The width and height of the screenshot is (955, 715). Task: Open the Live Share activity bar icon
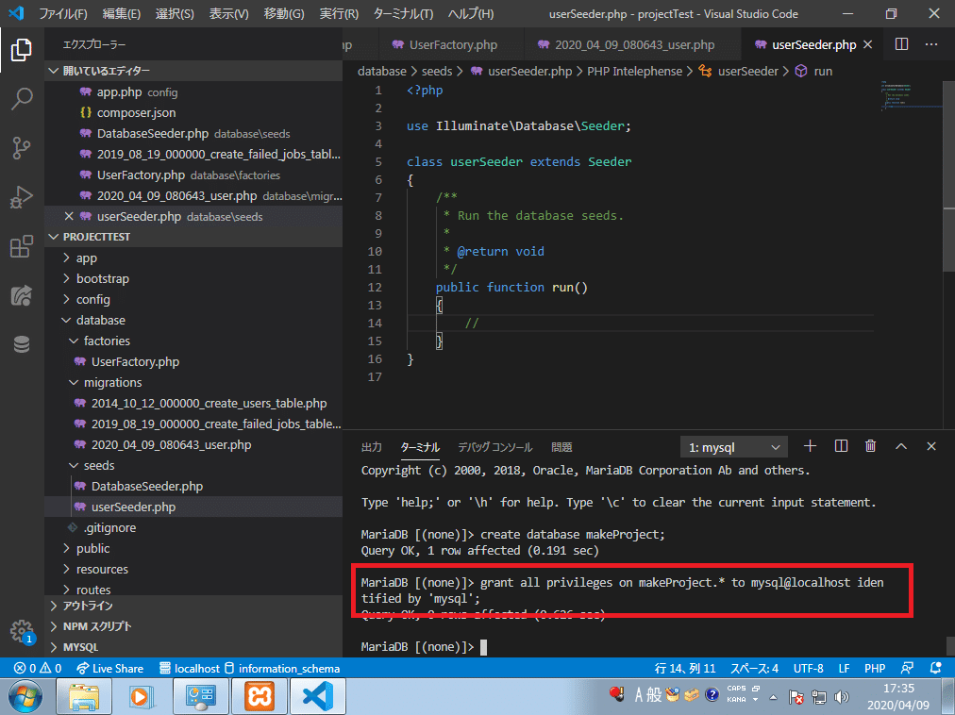click(22, 296)
